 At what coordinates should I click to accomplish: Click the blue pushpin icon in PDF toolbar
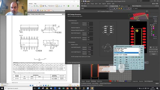coord(38,10)
